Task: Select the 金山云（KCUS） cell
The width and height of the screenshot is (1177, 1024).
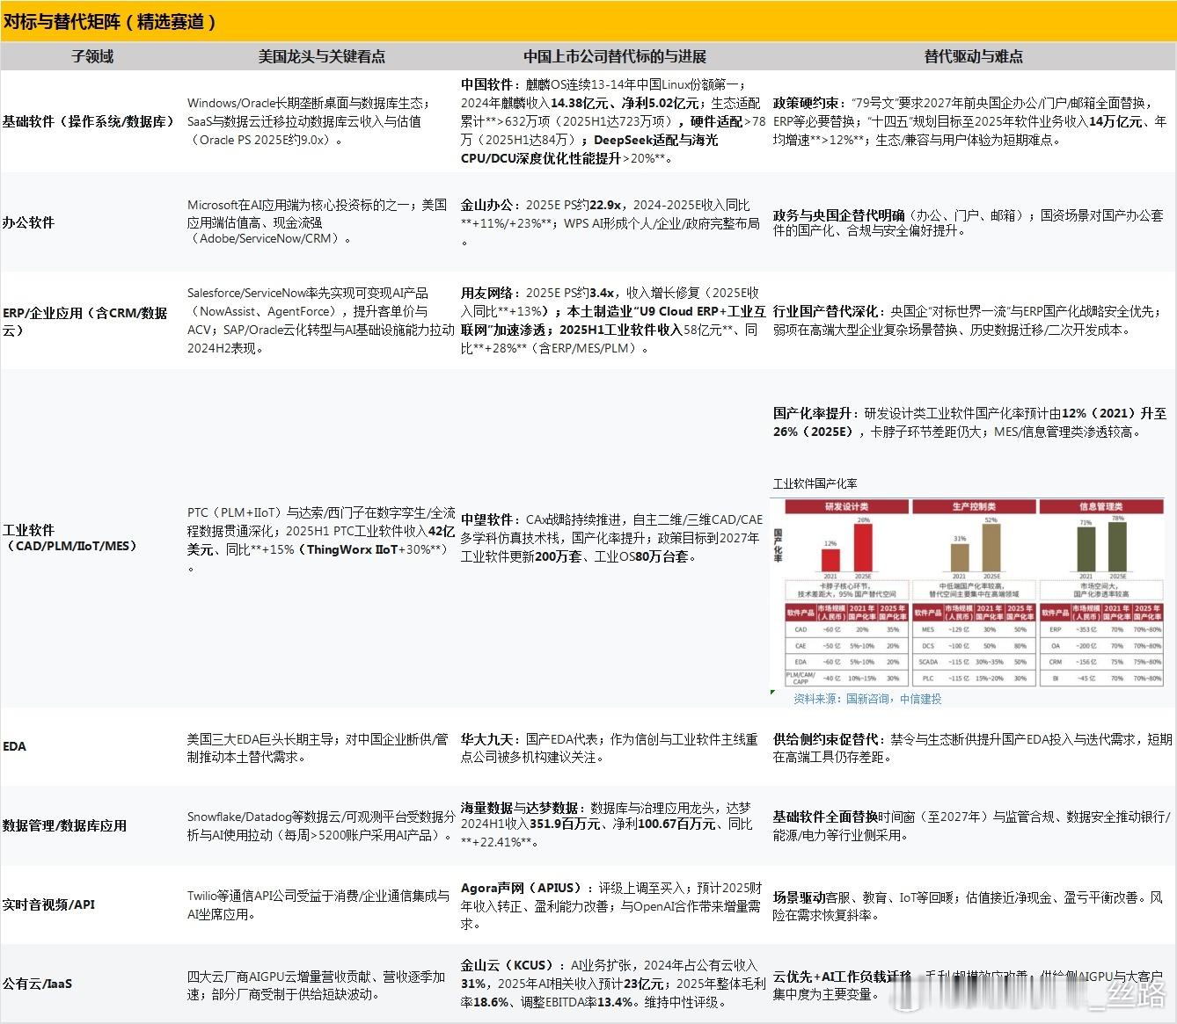Action: click(613, 984)
